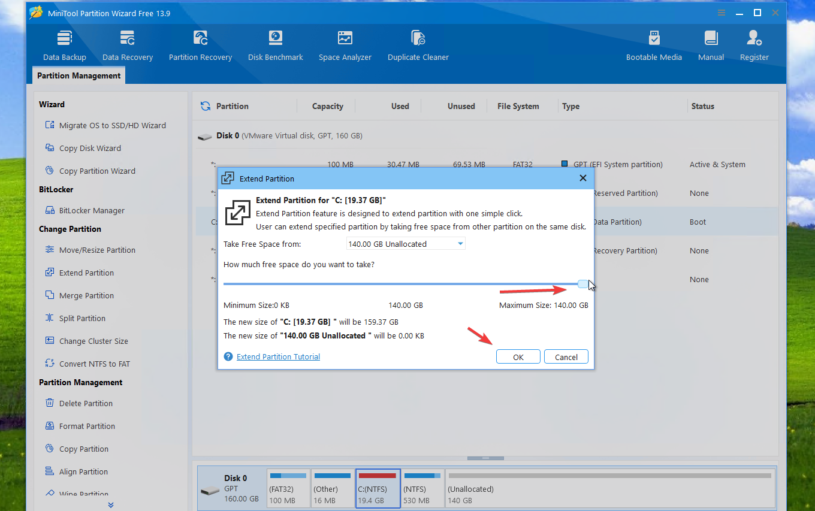The width and height of the screenshot is (815, 511).
Task: Select Disk 0 GPT in disk map
Action: click(x=231, y=488)
